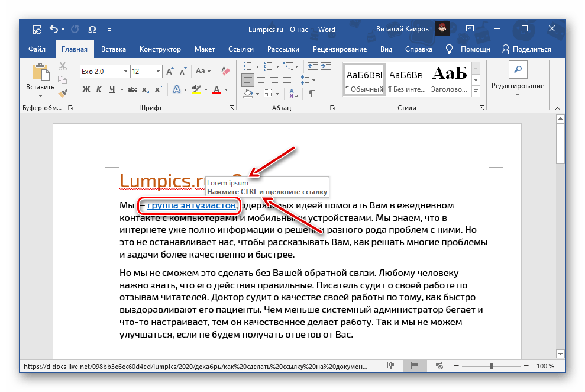
Task: Click the Cut scissors icon
Action: (63, 66)
